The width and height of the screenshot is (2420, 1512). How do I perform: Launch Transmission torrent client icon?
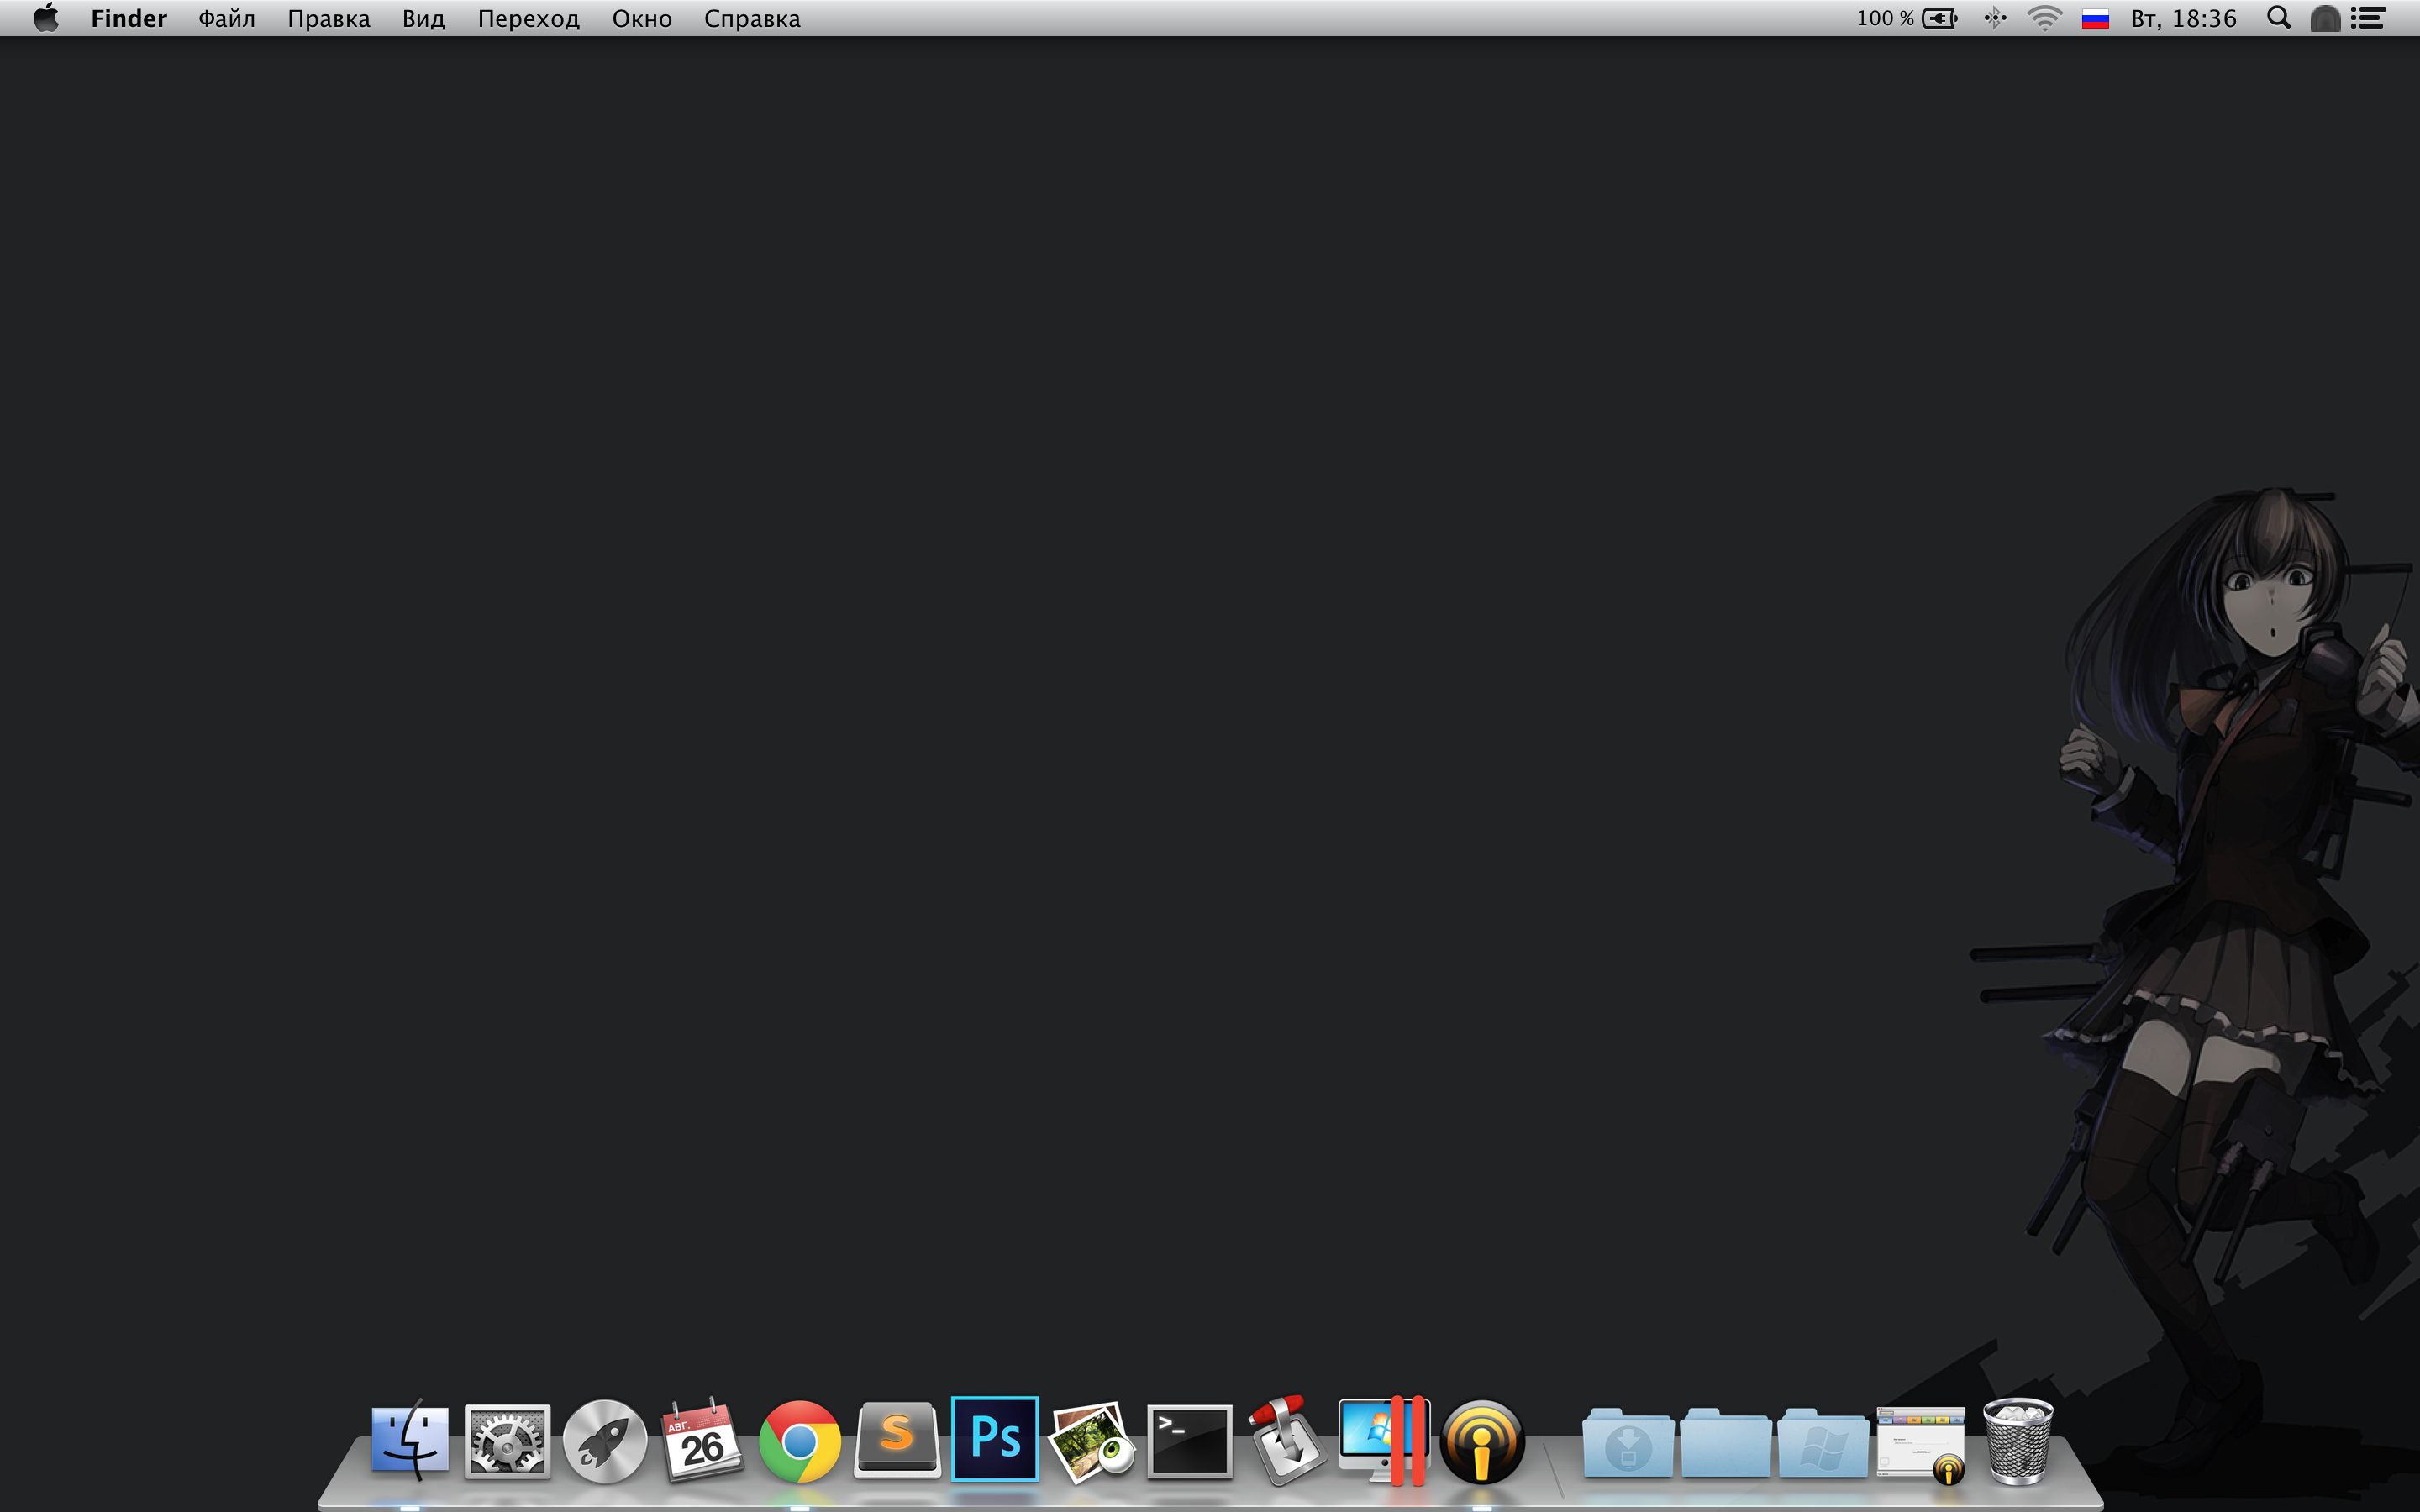point(1286,1440)
